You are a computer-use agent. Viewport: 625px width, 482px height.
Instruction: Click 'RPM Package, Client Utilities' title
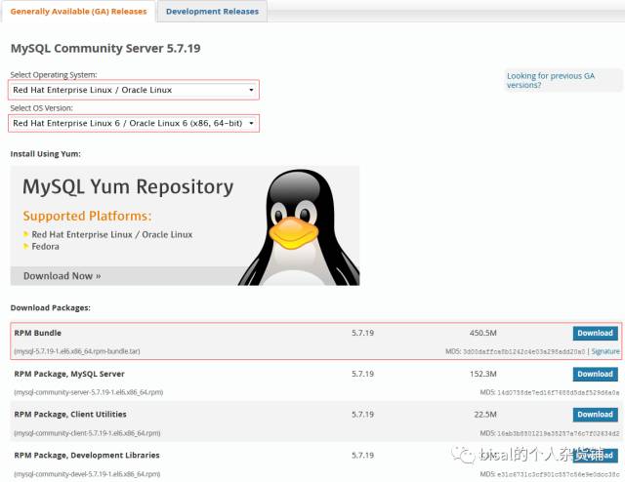click(70, 415)
